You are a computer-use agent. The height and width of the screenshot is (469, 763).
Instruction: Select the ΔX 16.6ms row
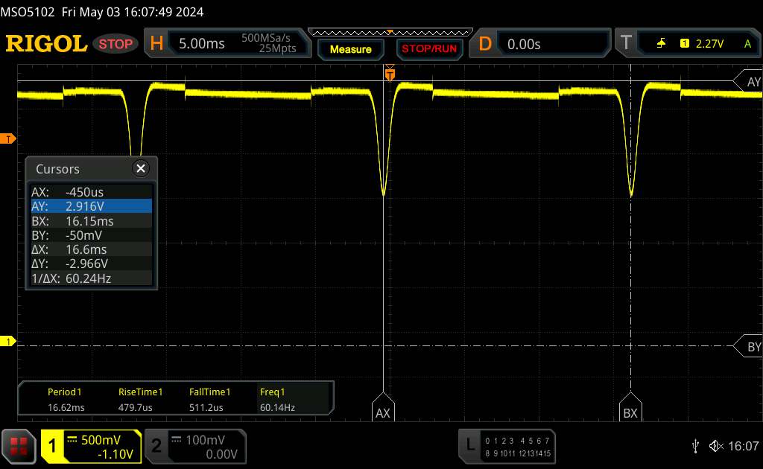click(x=92, y=249)
